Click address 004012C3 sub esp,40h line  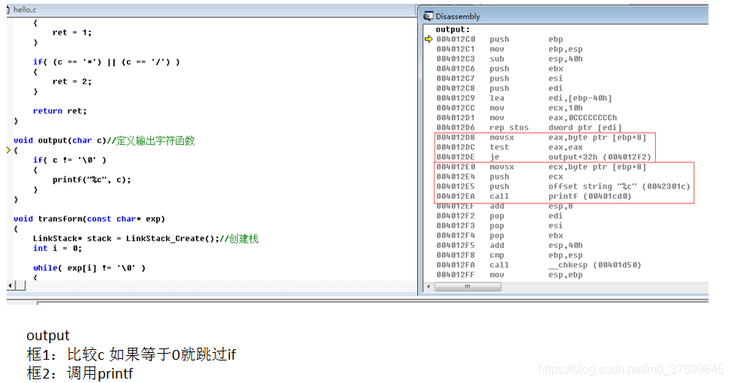[x=510, y=59]
